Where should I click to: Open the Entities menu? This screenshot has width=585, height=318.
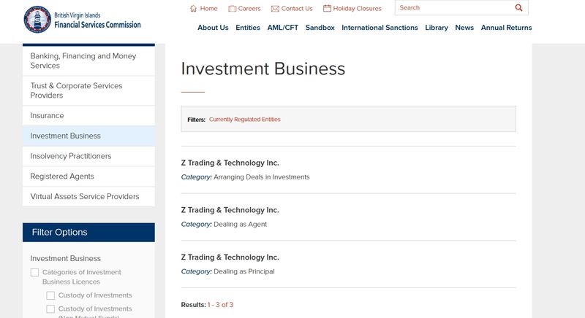[248, 28]
